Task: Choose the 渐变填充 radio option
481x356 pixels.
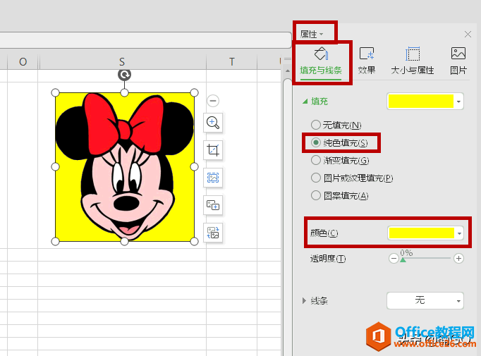Action: (x=316, y=160)
